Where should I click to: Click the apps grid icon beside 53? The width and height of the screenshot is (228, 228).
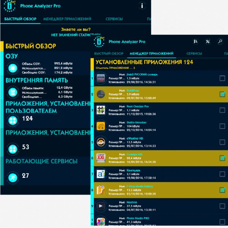click(x=13, y=149)
